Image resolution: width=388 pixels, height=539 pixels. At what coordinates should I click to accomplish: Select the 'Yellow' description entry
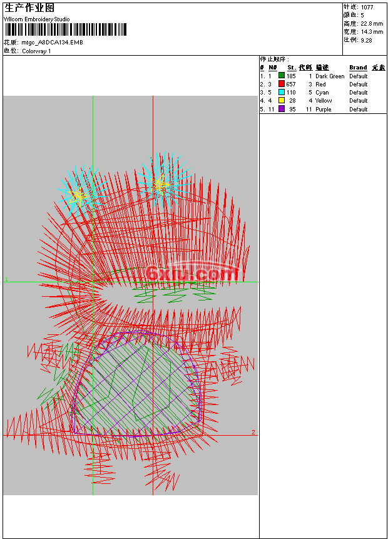click(x=324, y=101)
